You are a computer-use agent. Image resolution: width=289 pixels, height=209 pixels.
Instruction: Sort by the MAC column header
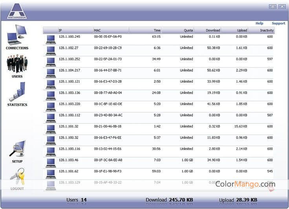(111, 30)
